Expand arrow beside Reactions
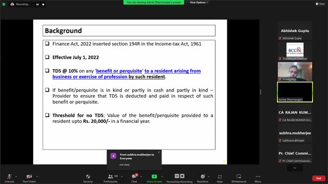328x184 pixels. click(209, 177)
